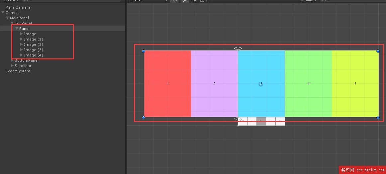Grab the bottom-left blue rect handle

click(144, 118)
